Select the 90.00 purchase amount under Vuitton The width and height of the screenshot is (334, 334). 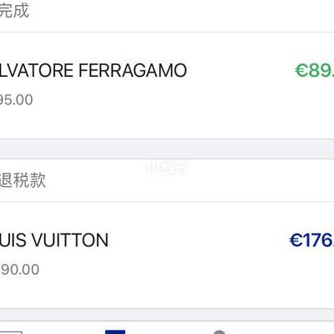click(19, 270)
